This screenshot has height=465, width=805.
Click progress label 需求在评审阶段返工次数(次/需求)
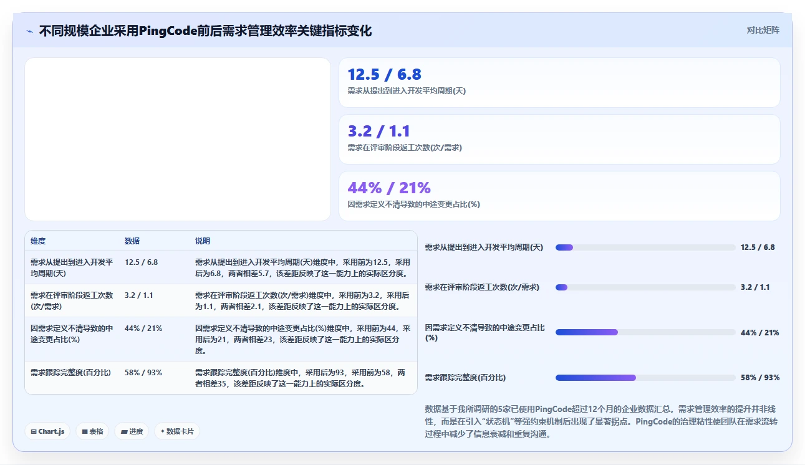pos(482,287)
